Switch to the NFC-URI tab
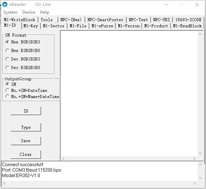This screenshot has width=206, height=189. 162,20
